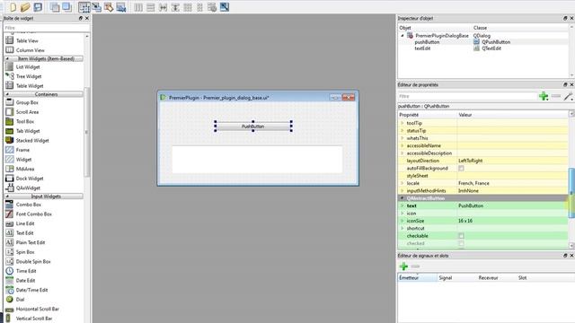The width and height of the screenshot is (575, 323).
Task: Apply vertical splitter layout icon
Action: (175, 7)
